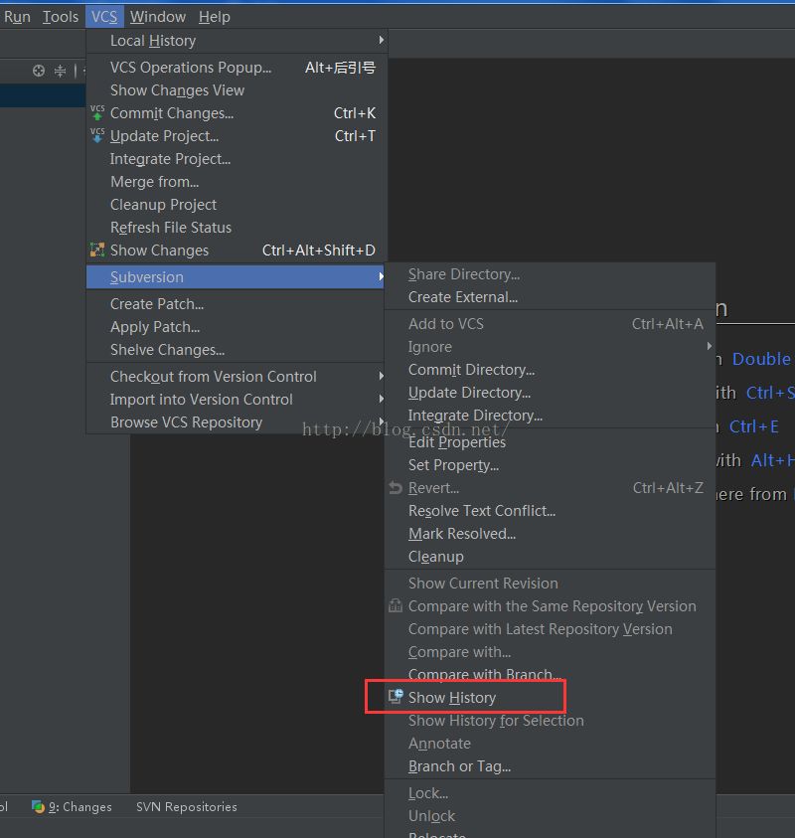Open the Window menu
The width and height of the screenshot is (795, 838).
coord(158,17)
